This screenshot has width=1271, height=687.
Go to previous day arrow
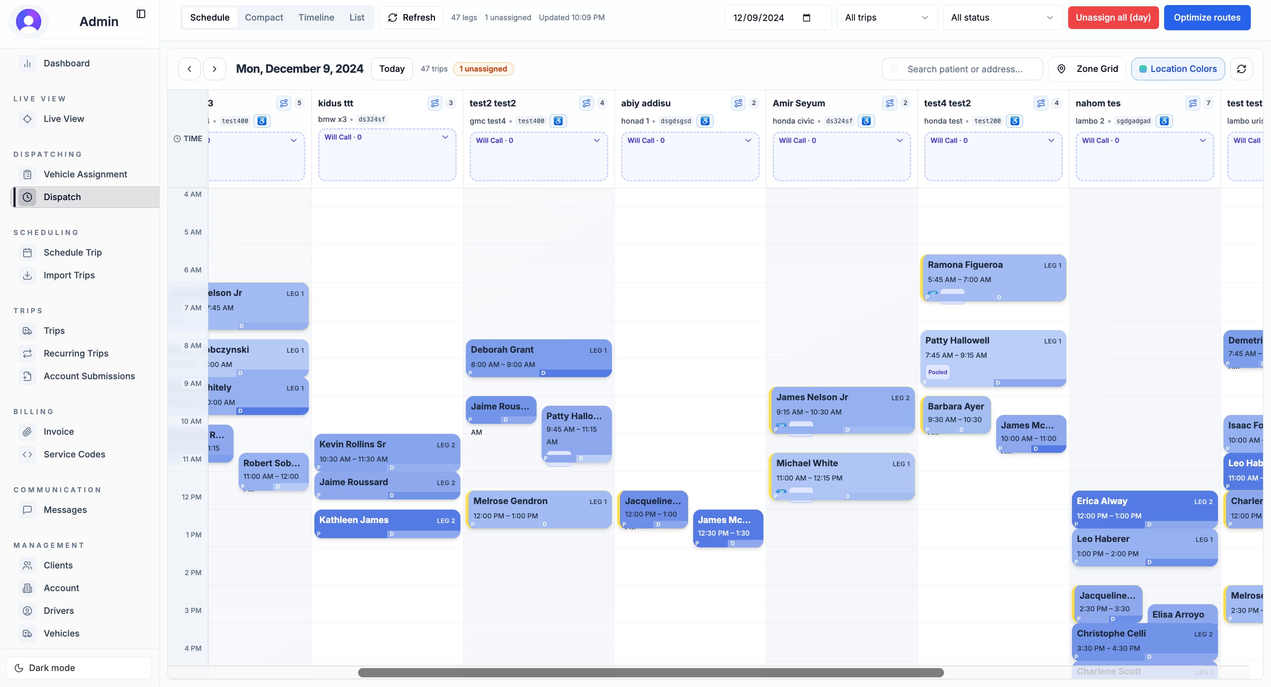pyautogui.click(x=189, y=69)
